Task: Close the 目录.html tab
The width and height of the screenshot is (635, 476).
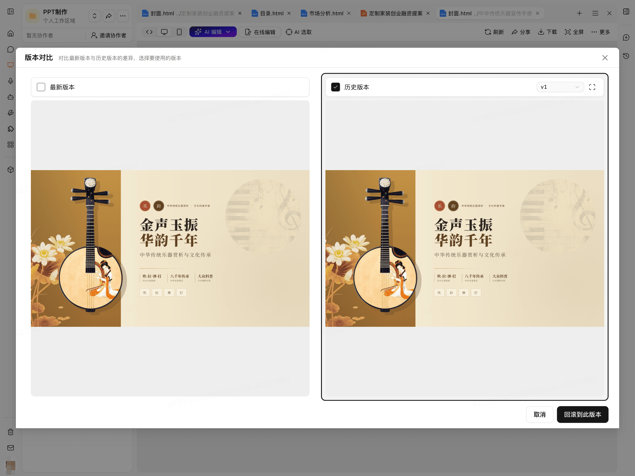Action: click(289, 14)
